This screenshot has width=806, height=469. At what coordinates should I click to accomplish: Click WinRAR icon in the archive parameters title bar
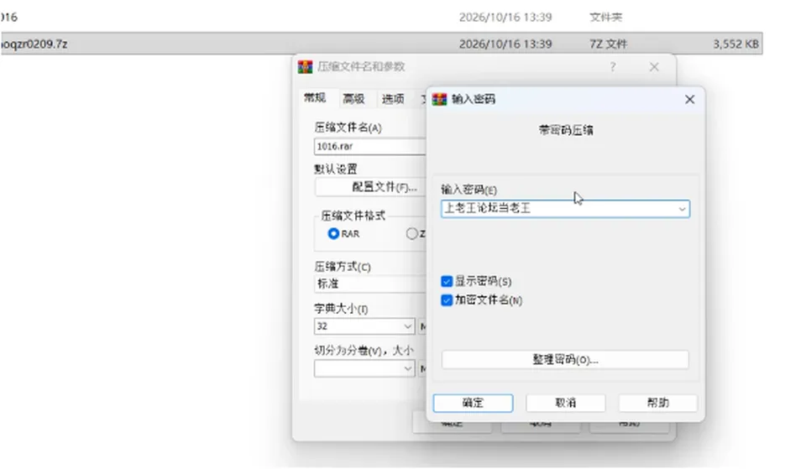click(x=305, y=67)
